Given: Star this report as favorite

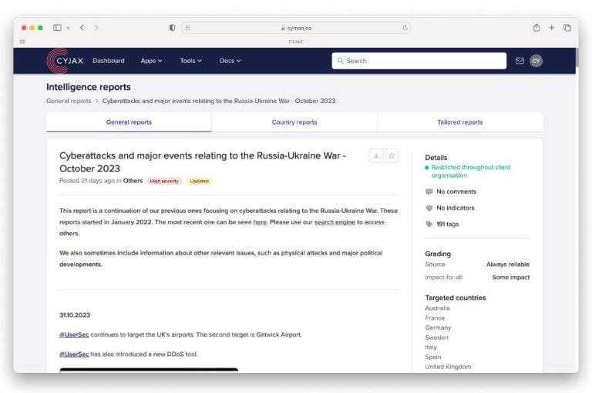Looking at the screenshot, I should pos(392,155).
